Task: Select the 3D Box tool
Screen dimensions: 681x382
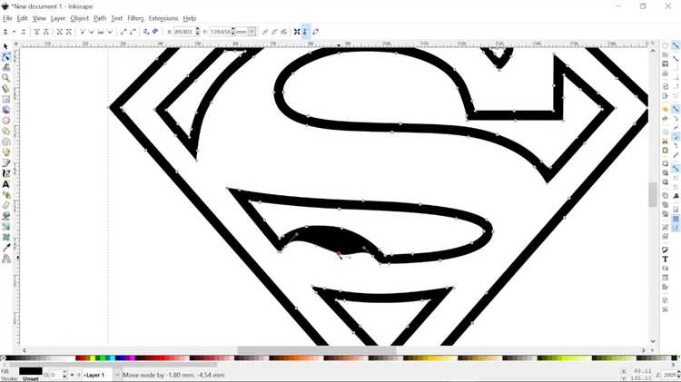Action: 5,110
